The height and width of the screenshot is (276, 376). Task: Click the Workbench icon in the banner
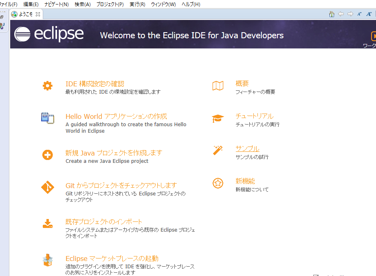click(x=374, y=36)
